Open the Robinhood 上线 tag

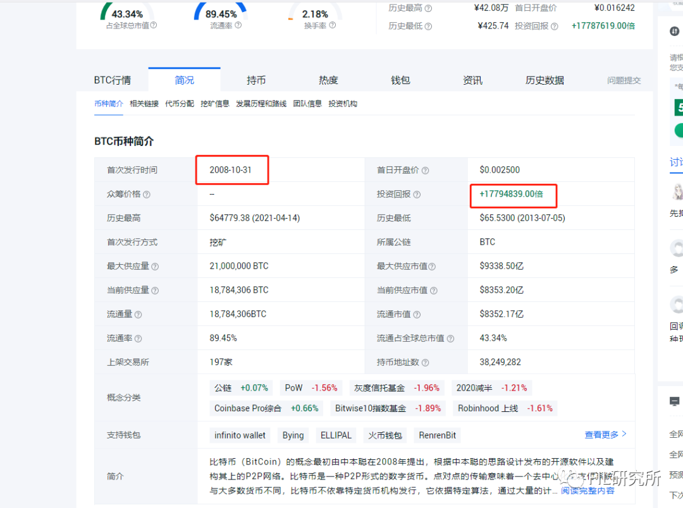[505, 408]
